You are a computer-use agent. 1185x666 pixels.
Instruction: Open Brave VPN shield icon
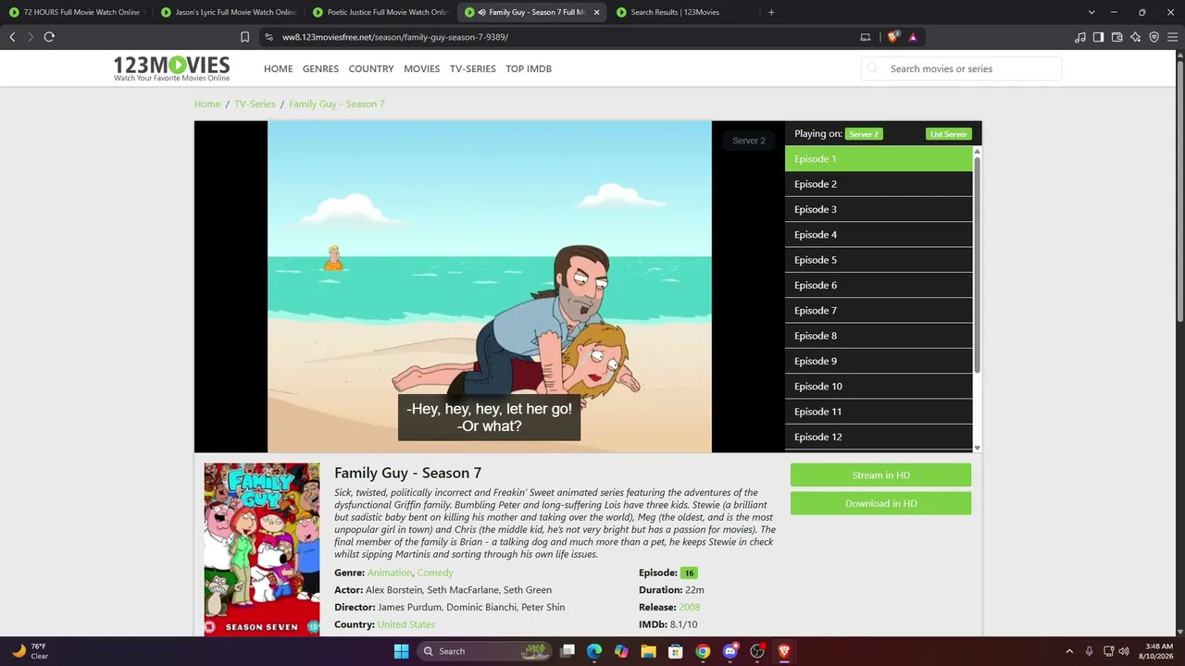pos(1154,37)
